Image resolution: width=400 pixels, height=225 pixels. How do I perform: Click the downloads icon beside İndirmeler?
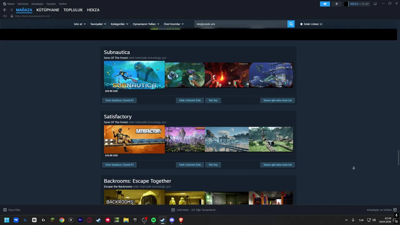[x=173, y=210]
